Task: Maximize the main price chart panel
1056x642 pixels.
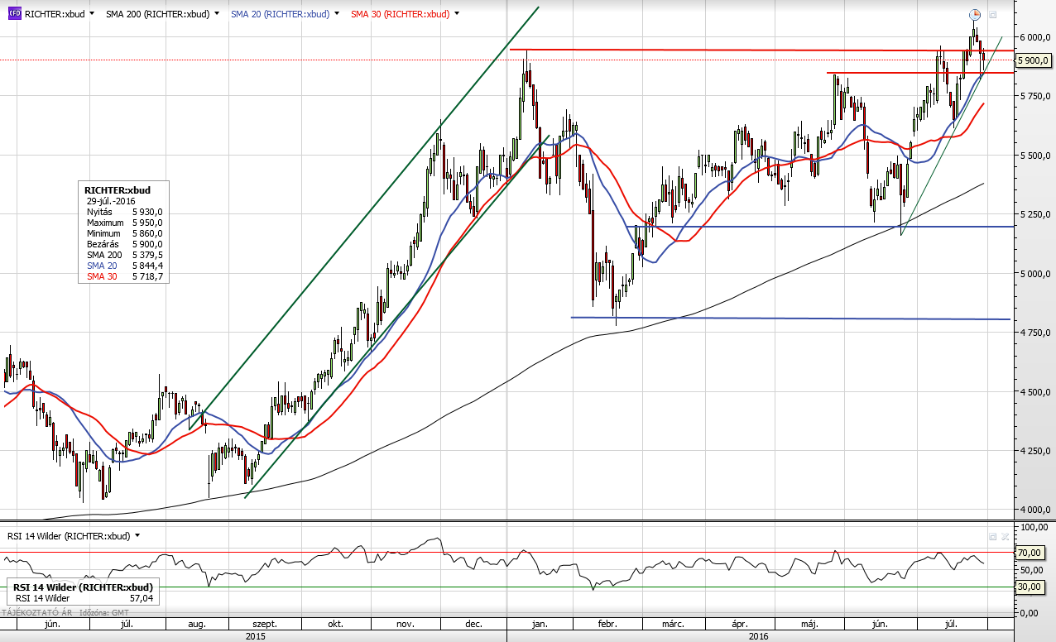Action: coord(993,15)
